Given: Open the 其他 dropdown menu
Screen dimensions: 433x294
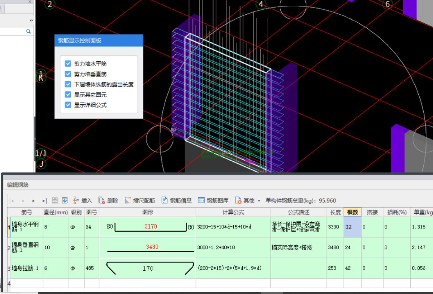Looking at the screenshot, I should tap(248, 201).
